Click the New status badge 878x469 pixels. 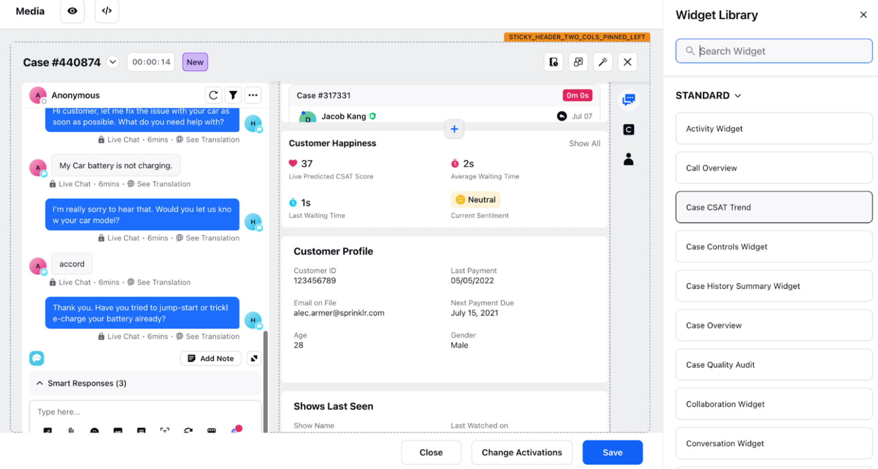195,62
